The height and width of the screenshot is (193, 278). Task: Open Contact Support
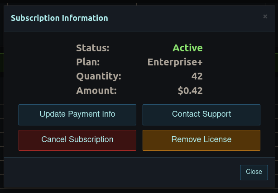click(201, 114)
